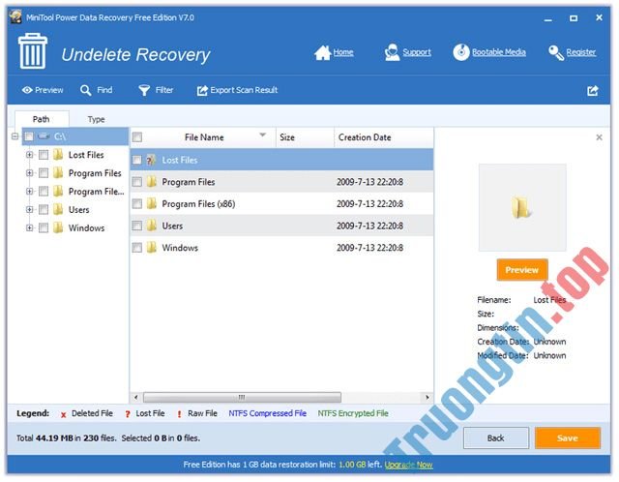The height and width of the screenshot is (482, 619).
Task: Click the orange Save button
Action: click(x=568, y=437)
